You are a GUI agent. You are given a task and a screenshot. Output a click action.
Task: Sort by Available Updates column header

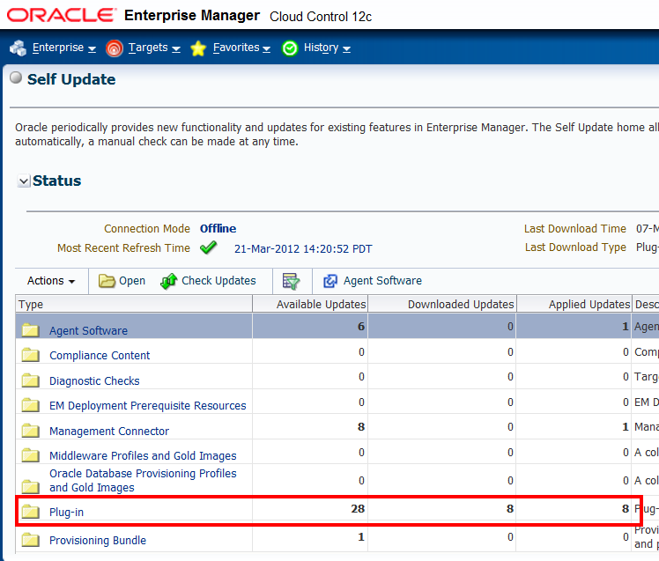(310, 304)
